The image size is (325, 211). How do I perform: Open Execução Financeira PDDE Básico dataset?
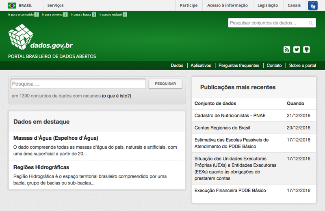tap(230, 190)
